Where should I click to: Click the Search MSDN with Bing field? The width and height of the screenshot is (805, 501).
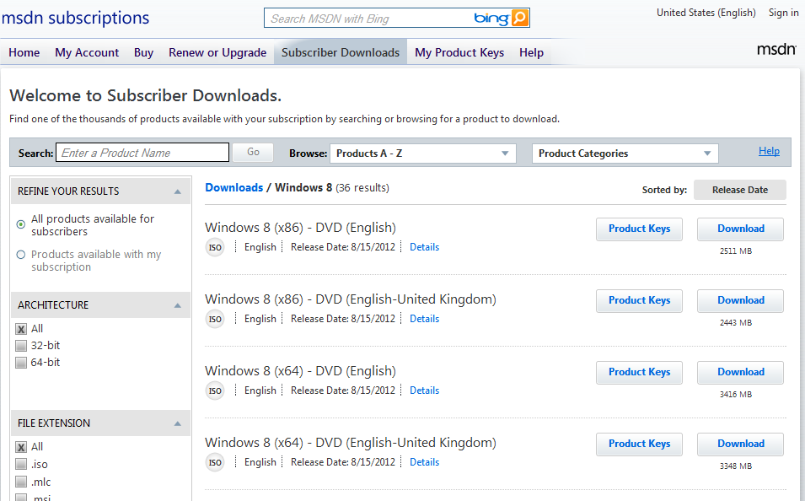pyautogui.click(x=368, y=19)
